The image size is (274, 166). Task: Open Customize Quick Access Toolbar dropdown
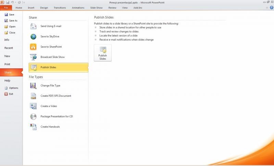pyautogui.click(x=24, y=2)
